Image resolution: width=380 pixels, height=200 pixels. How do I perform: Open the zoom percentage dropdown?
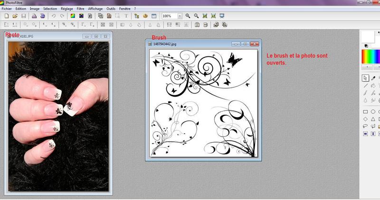point(180,16)
